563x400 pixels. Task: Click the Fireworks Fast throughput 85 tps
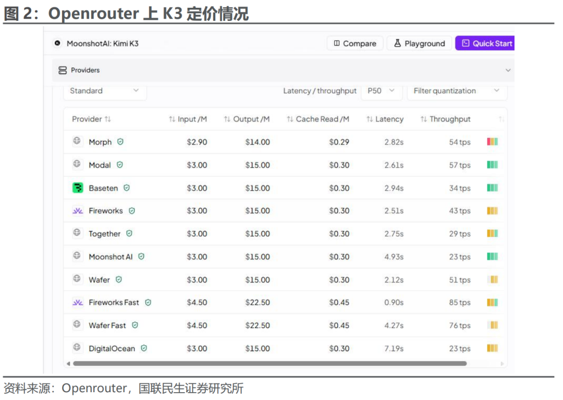pos(460,303)
